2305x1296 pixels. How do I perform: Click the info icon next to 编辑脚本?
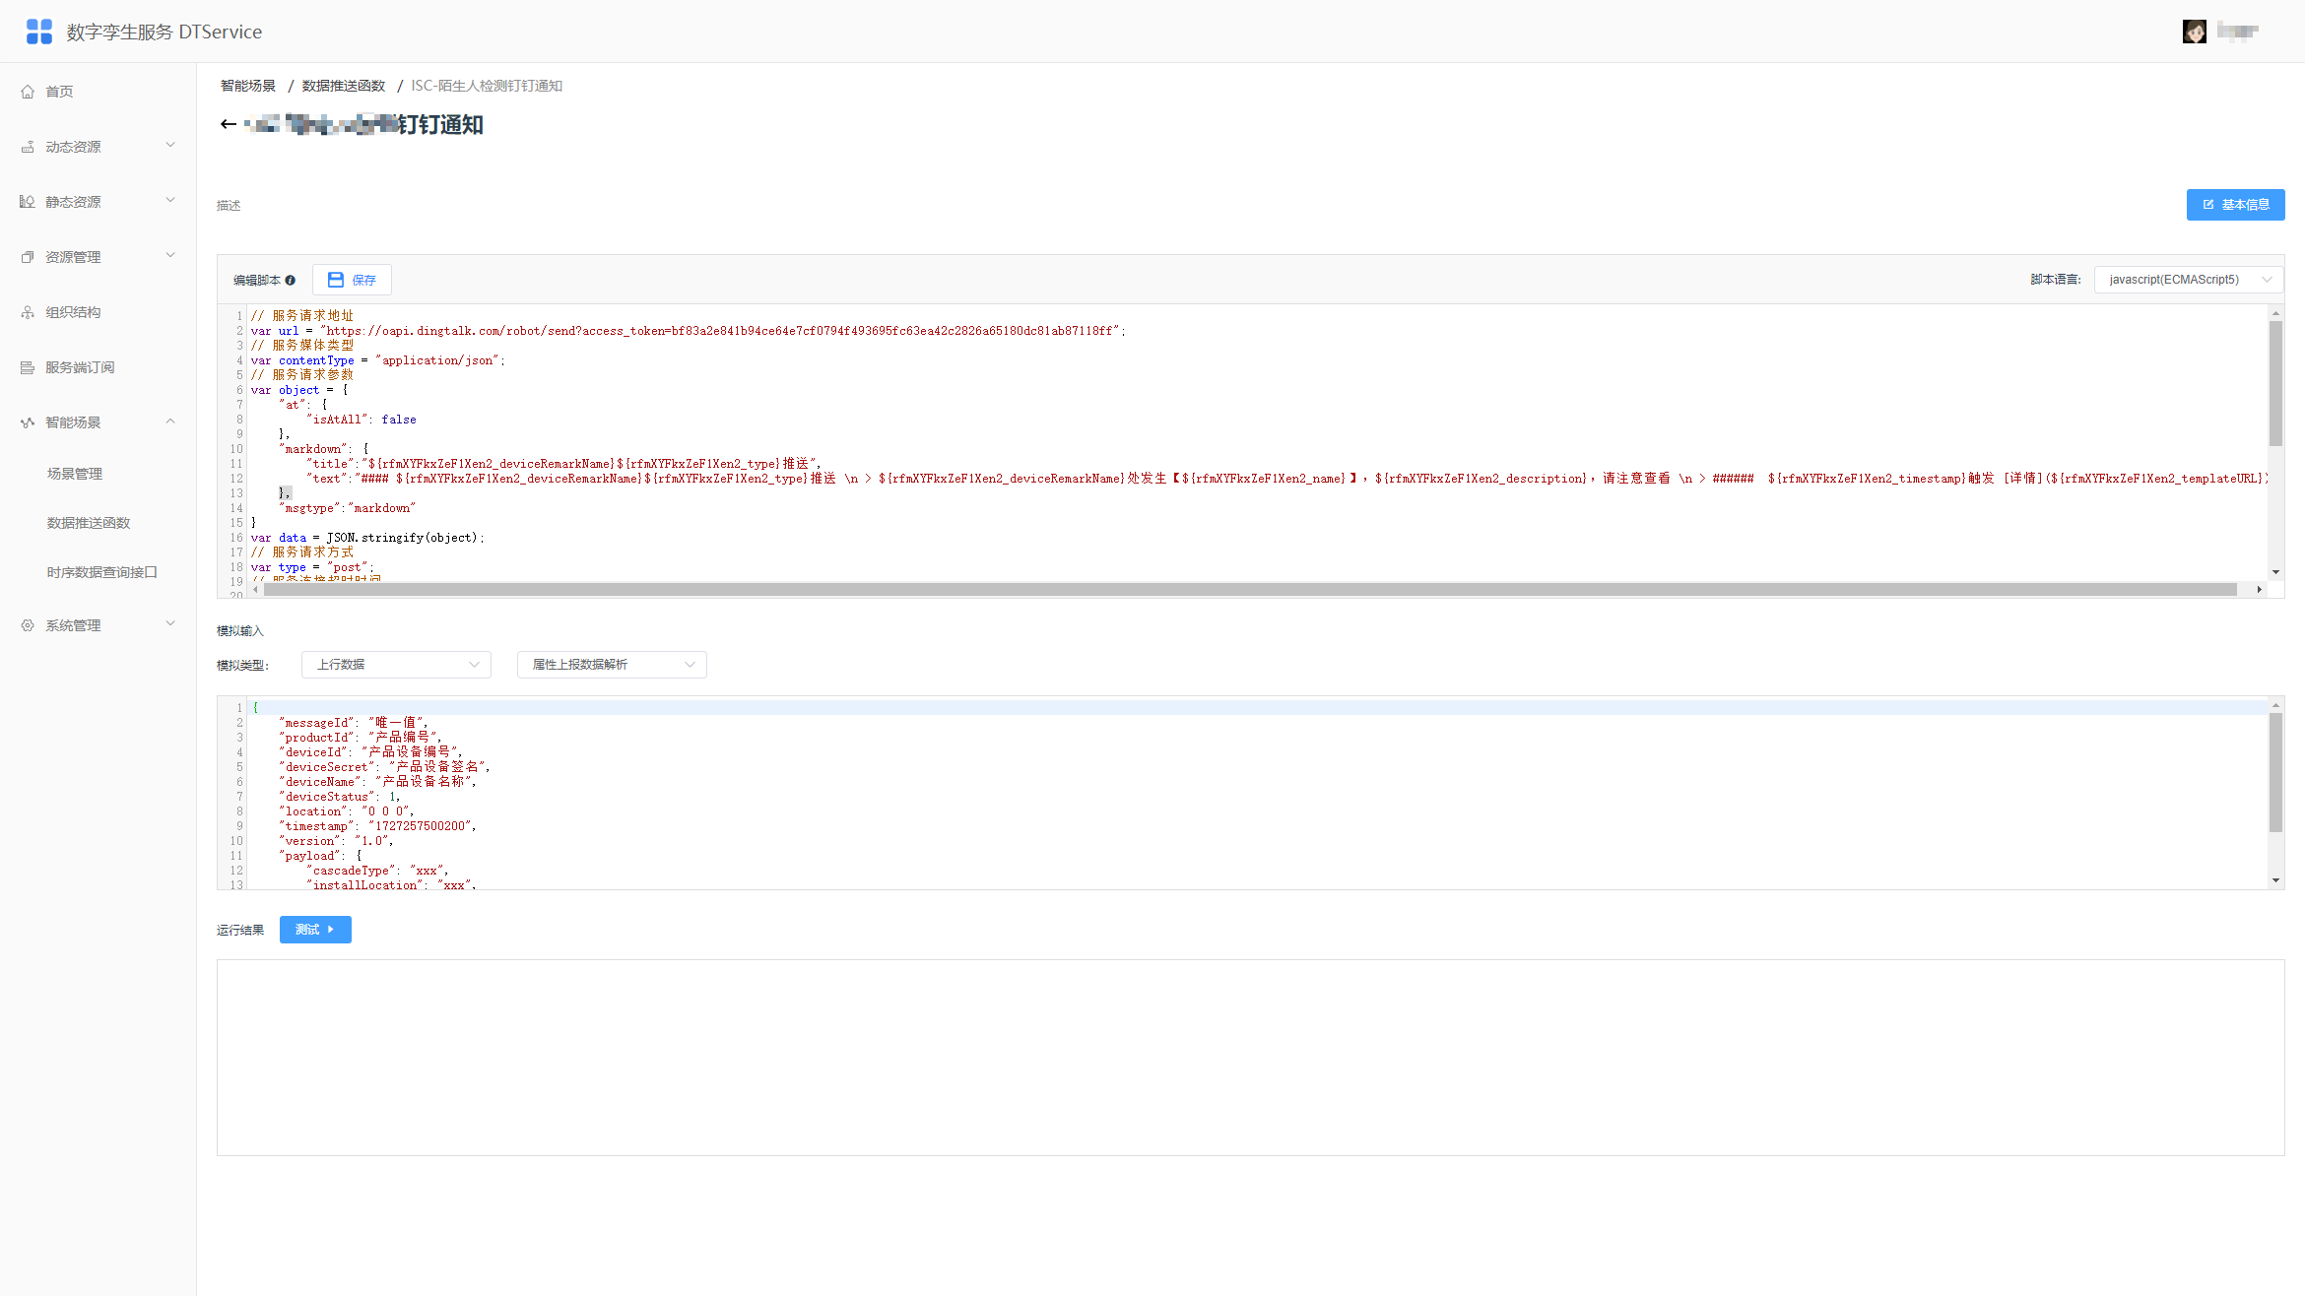click(x=291, y=280)
